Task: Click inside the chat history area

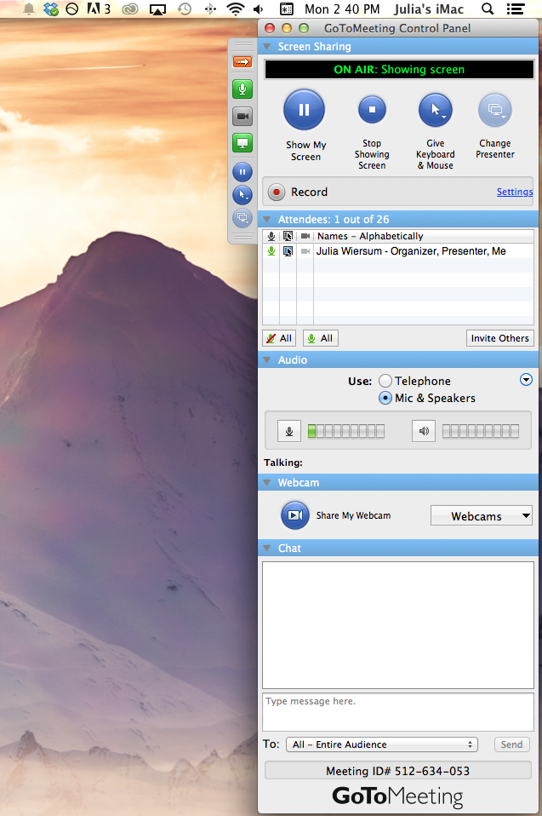Action: [398, 625]
